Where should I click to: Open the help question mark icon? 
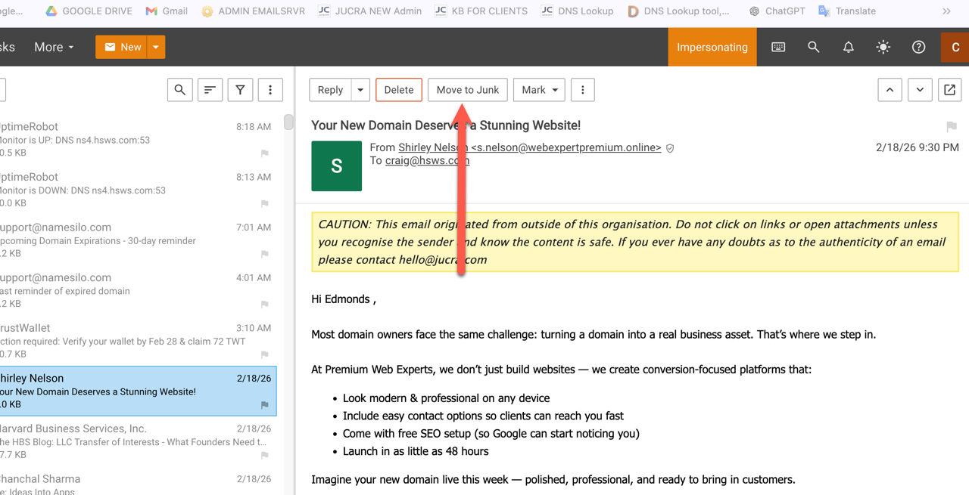coord(918,47)
